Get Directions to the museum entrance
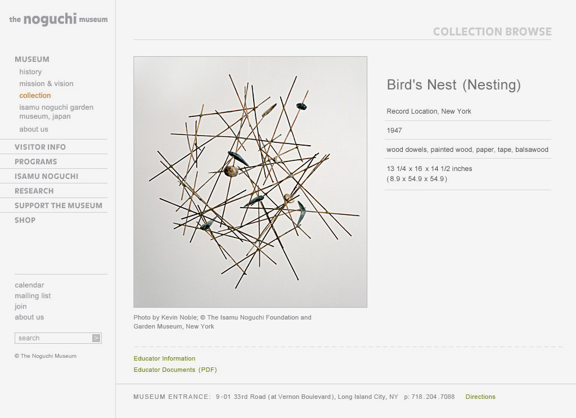576x418 pixels. [480, 397]
